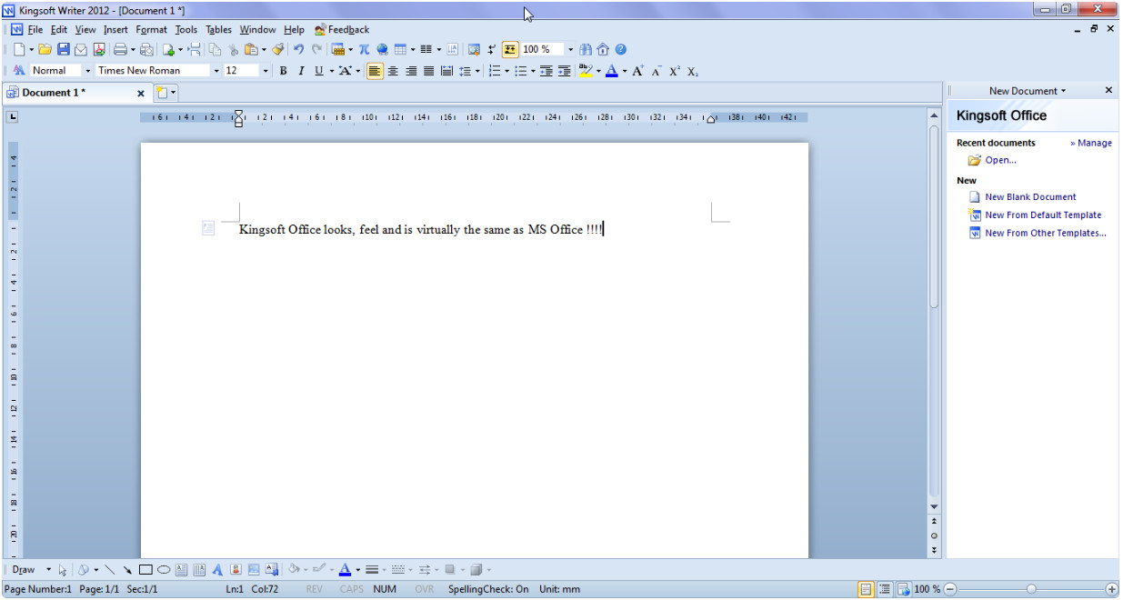Toggle right text alignment
Screen dimensions: 1123x600
tap(411, 70)
